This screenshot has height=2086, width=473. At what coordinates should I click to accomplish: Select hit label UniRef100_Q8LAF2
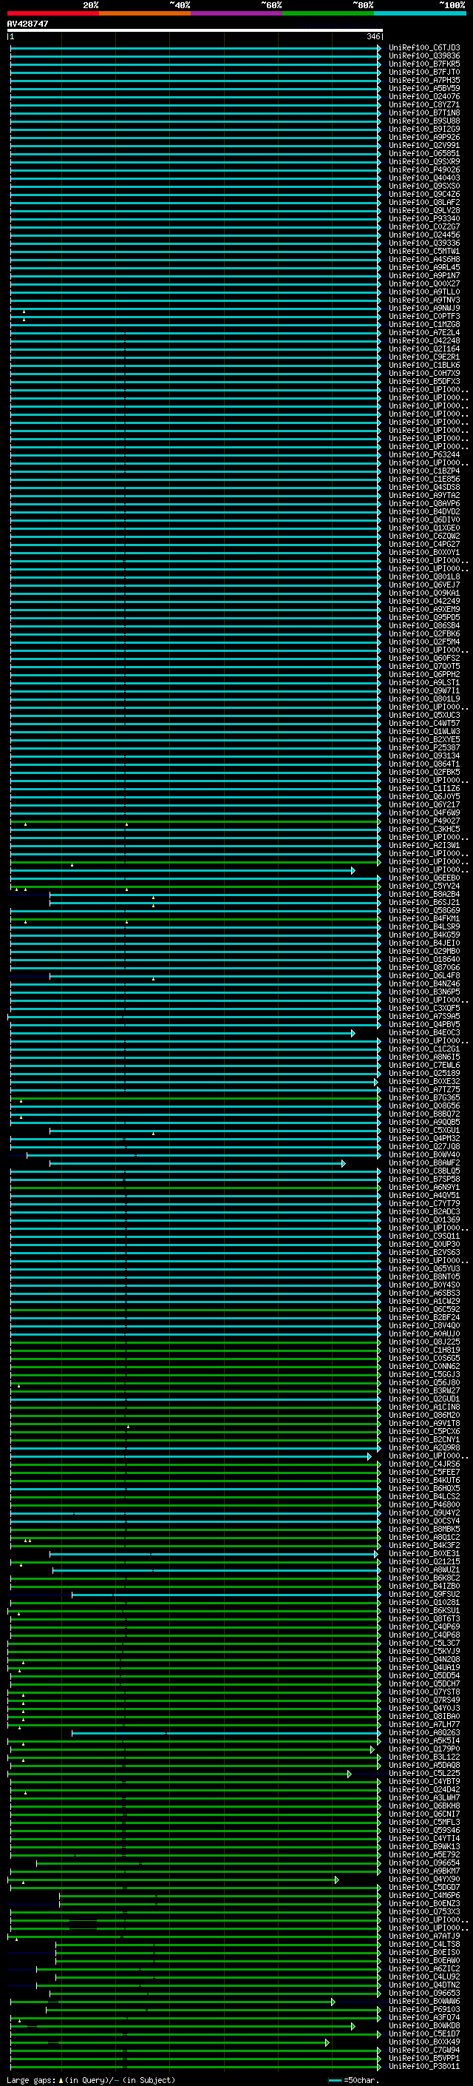(424, 203)
